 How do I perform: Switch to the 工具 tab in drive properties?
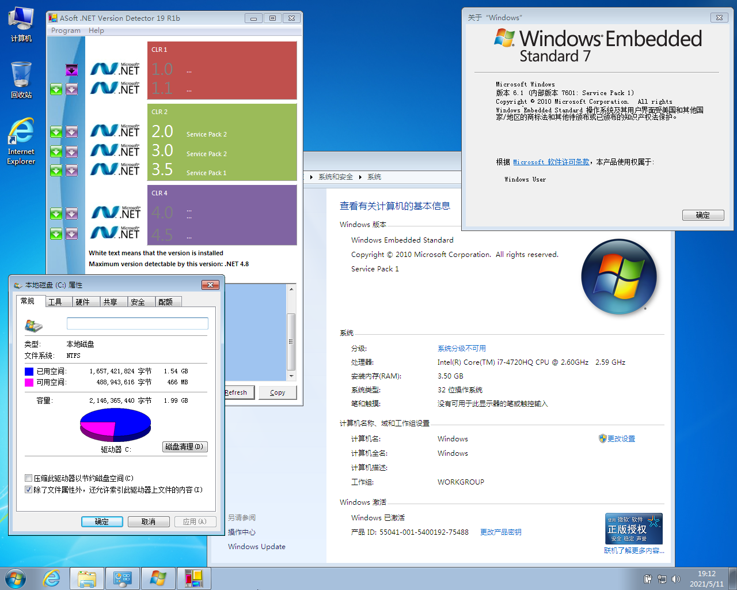pyautogui.click(x=55, y=302)
